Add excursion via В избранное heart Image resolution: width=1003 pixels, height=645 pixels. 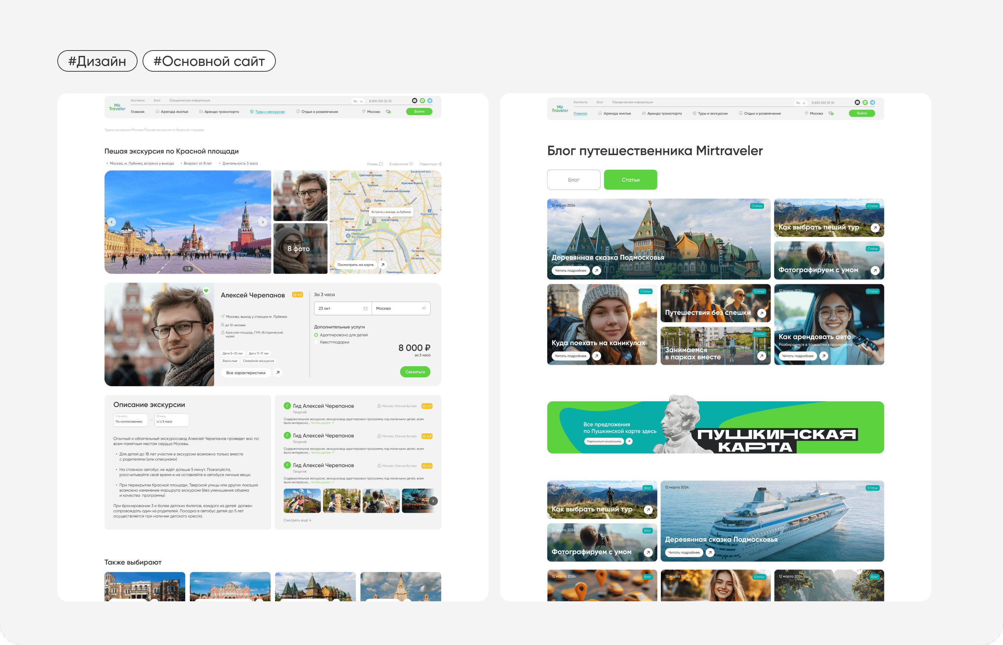pos(411,164)
